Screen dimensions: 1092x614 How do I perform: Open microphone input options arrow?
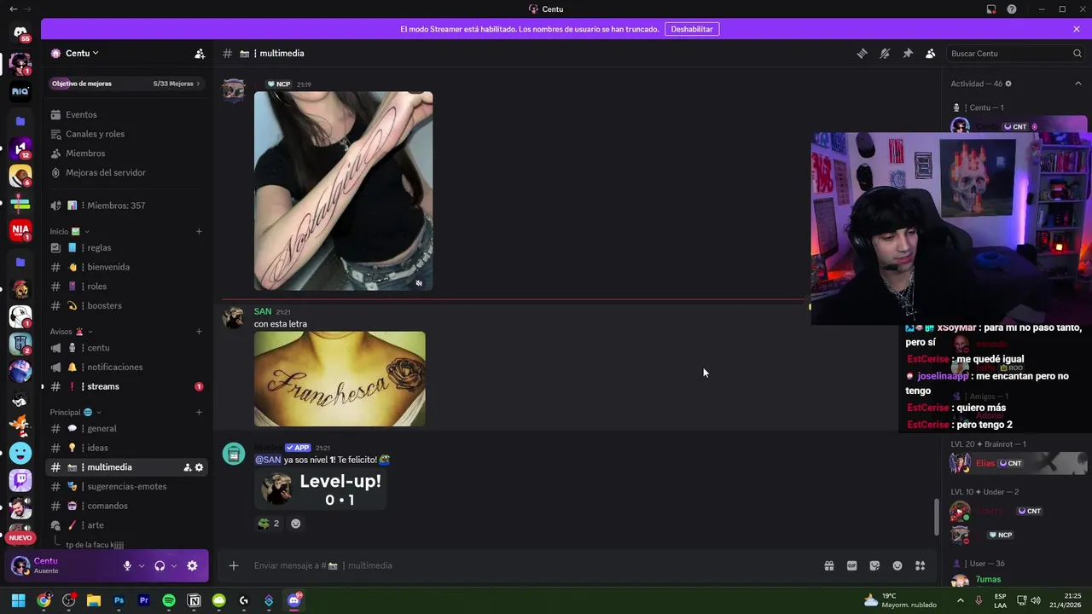pos(141,565)
